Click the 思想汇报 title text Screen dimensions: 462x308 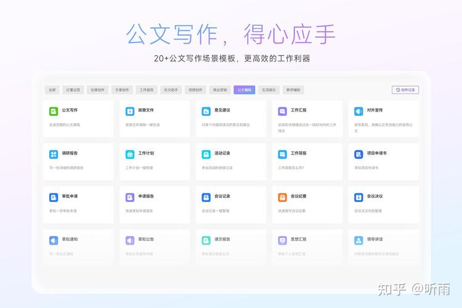point(299,240)
